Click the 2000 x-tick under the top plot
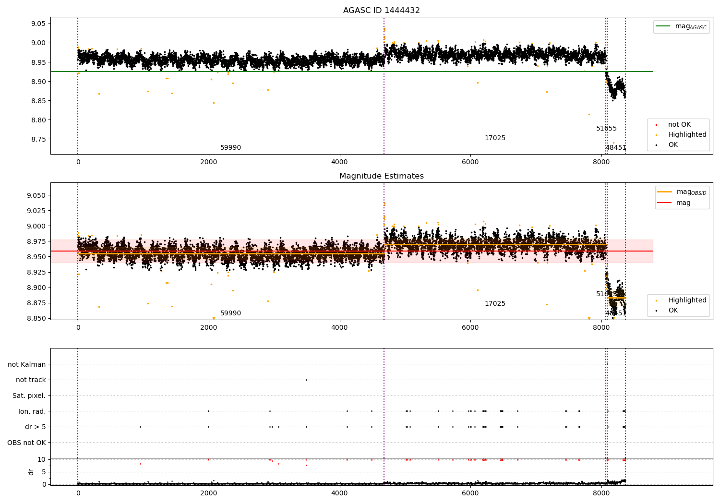Screen dimensions: 720x504 [x=209, y=162]
